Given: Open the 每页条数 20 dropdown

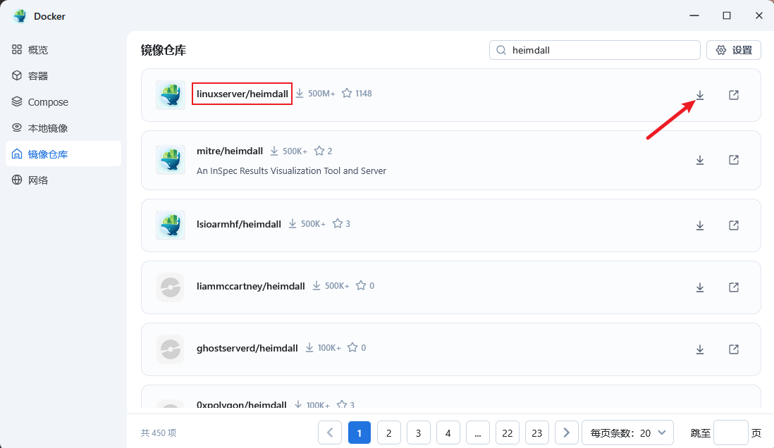Looking at the screenshot, I should [628, 433].
